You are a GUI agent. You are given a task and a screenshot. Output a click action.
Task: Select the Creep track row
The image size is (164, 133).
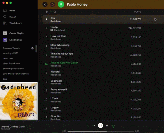pos(103,28)
